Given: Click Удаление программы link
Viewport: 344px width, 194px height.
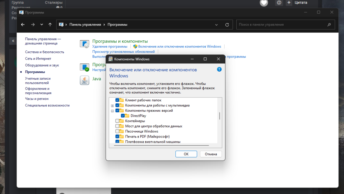Looking at the screenshot, I should tap(110, 47).
